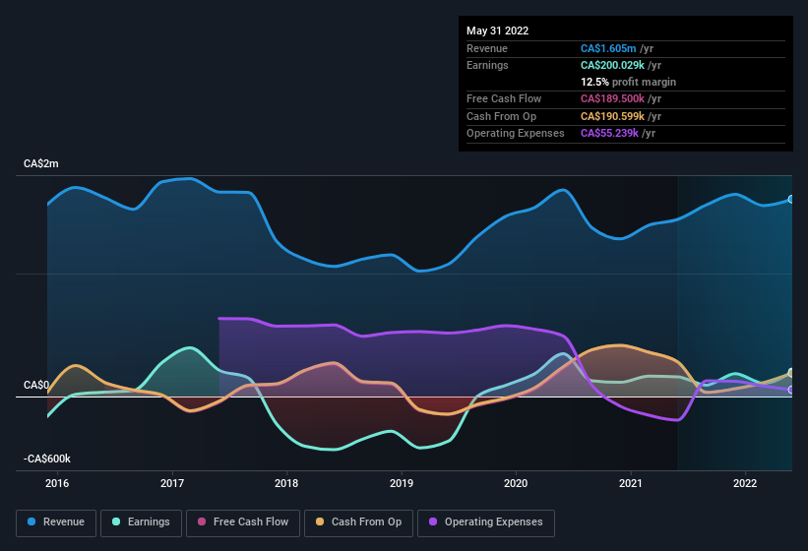Viewport: 808px width, 551px height.
Task: Click the teal Earnings legend dot
Action: coord(116,521)
